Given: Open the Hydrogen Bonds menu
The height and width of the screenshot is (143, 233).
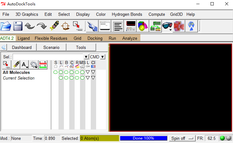Looking at the screenshot, I should tap(127, 14).
